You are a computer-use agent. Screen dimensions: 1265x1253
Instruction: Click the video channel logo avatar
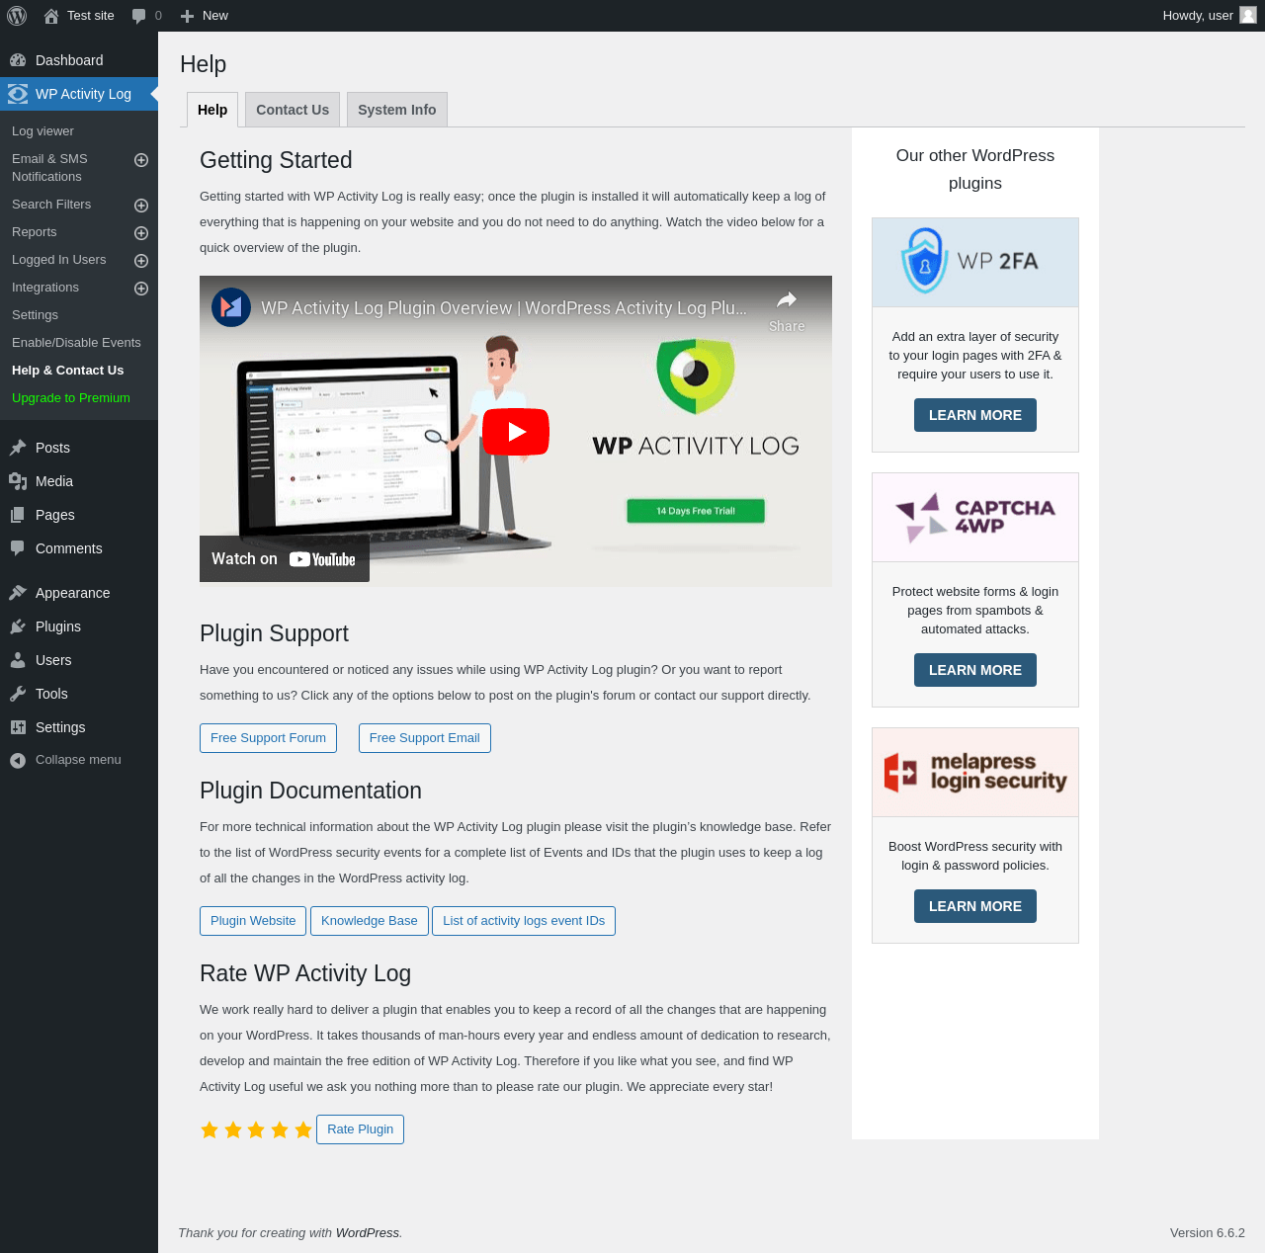[231, 307]
